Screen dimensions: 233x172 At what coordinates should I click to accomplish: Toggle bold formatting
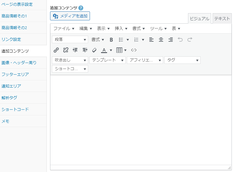click(x=111, y=40)
